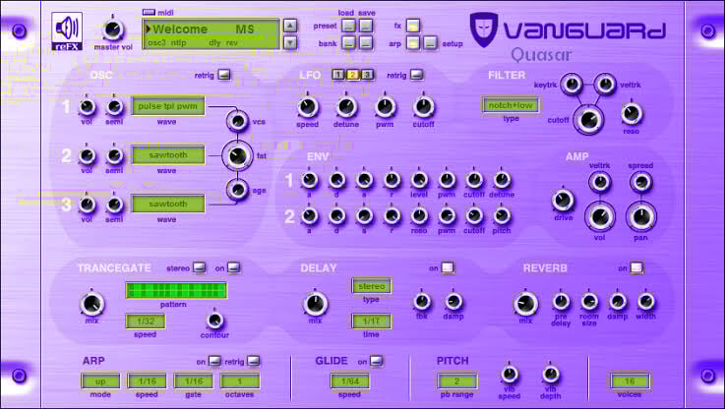725x409 pixels.
Task: Click the LFO speed knob
Action: [x=308, y=107]
